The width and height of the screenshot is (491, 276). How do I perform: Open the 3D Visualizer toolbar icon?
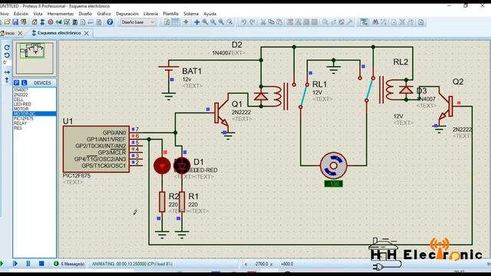pyautogui.click(x=58, y=22)
